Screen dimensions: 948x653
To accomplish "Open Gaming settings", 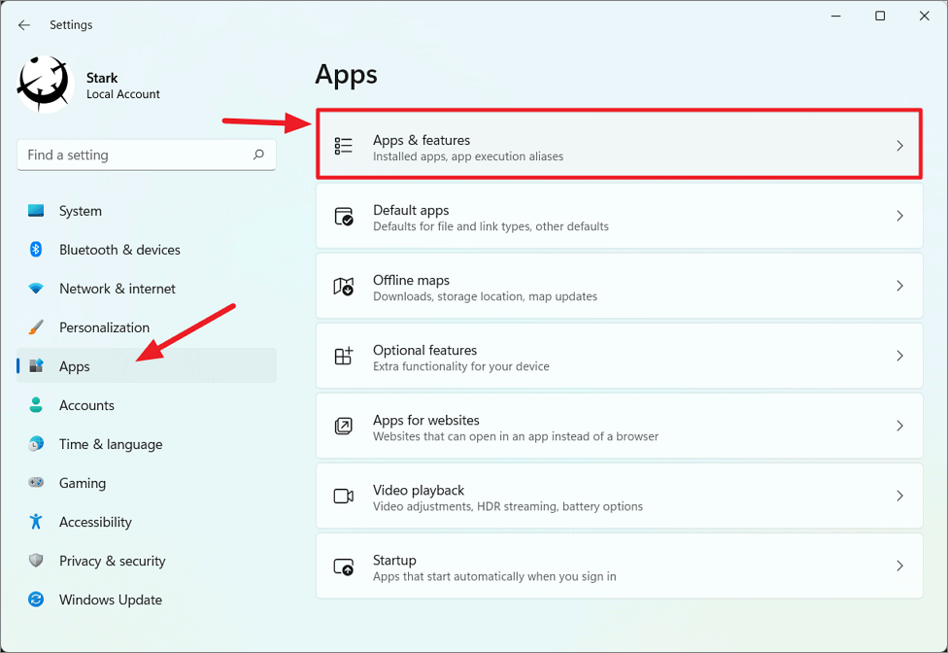I will click(x=147, y=483).
